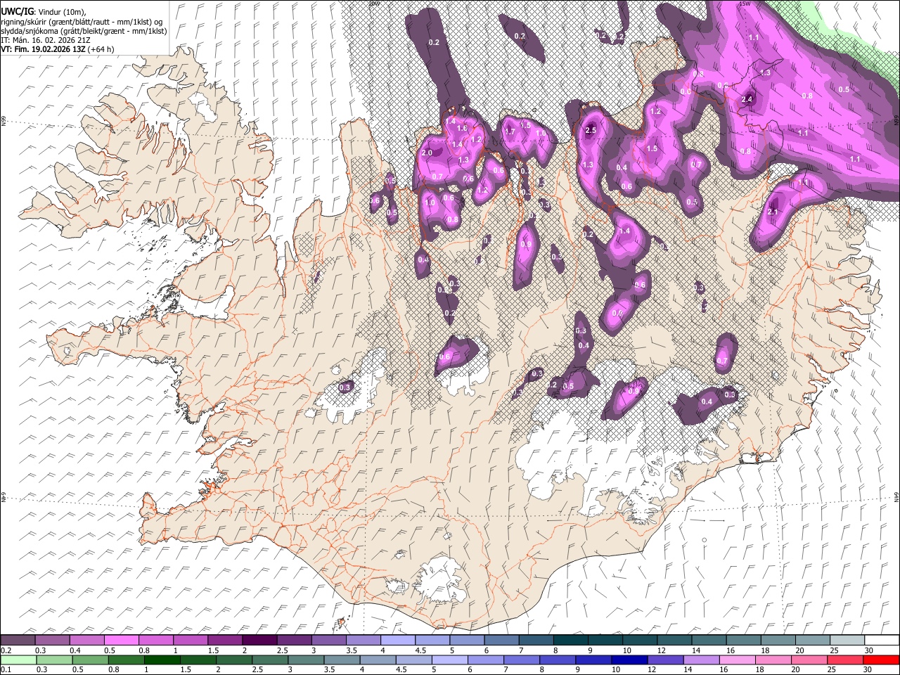Click the UWC/IG title text

(x=17, y=12)
